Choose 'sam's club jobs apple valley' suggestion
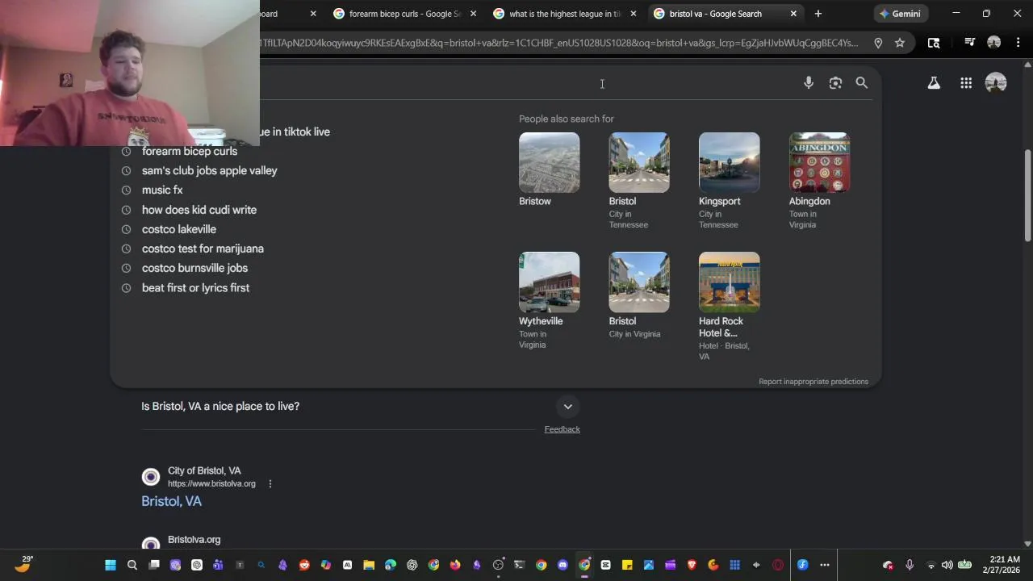The height and width of the screenshot is (581, 1033). pos(209,170)
